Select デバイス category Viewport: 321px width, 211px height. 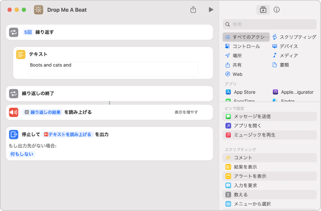(285, 46)
